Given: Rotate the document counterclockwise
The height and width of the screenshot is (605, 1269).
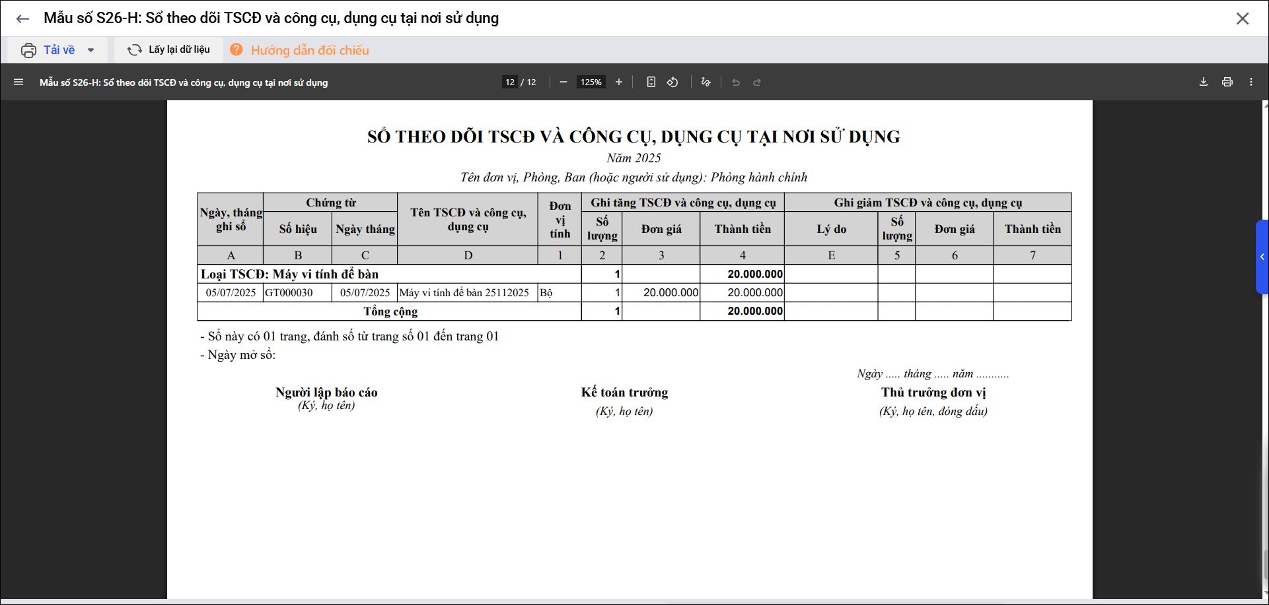Looking at the screenshot, I should (672, 82).
